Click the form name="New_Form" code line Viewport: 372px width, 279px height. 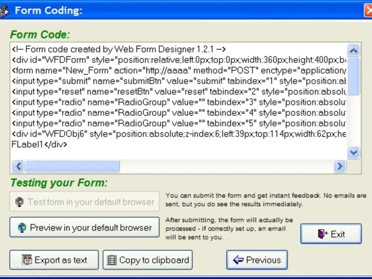[x=179, y=71]
